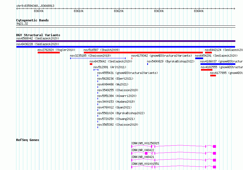Click the 83640k ruler label
Screen dimensions: 243x170
coord(199,11)
